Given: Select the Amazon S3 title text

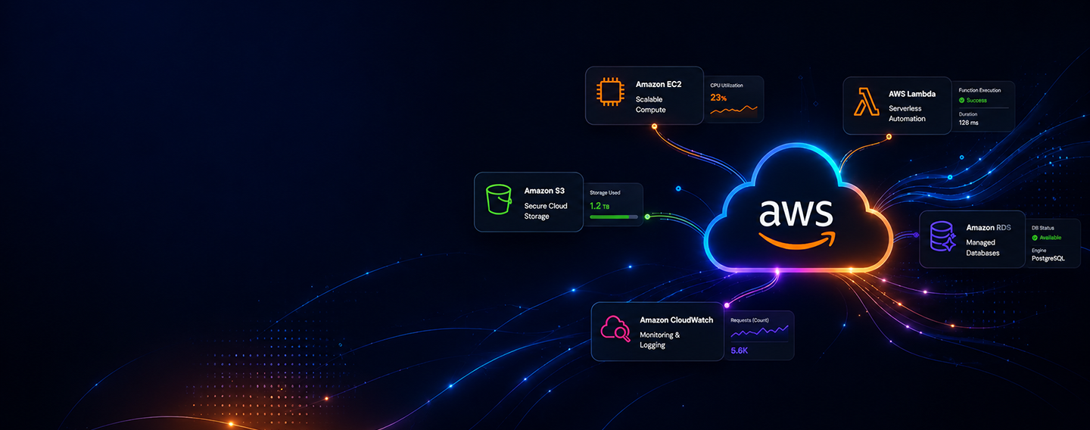Looking at the screenshot, I should tap(544, 191).
